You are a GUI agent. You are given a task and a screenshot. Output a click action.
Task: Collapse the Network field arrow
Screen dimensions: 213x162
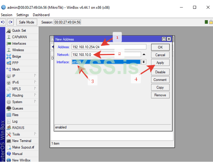pos(144,54)
